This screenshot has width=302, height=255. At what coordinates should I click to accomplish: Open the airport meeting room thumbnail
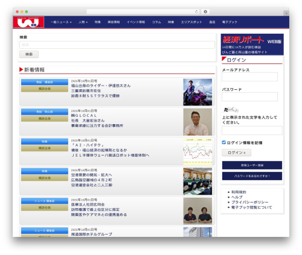pos(198,181)
